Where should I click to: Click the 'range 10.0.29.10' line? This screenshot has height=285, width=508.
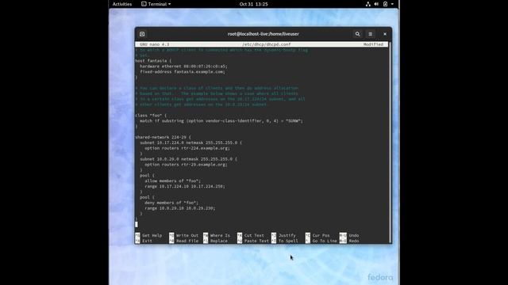tap(180, 208)
